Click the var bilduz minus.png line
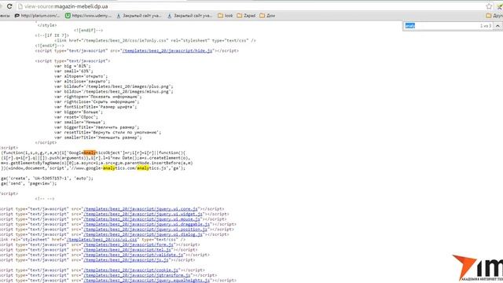 click(x=113, y=92)
